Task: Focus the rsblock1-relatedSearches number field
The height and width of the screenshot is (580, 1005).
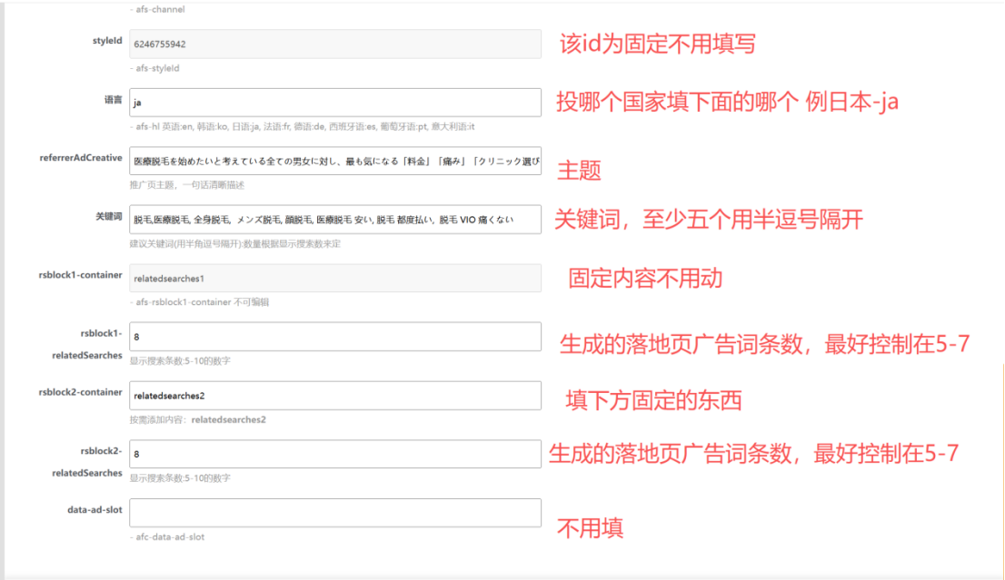Action: tap(334, 337)
